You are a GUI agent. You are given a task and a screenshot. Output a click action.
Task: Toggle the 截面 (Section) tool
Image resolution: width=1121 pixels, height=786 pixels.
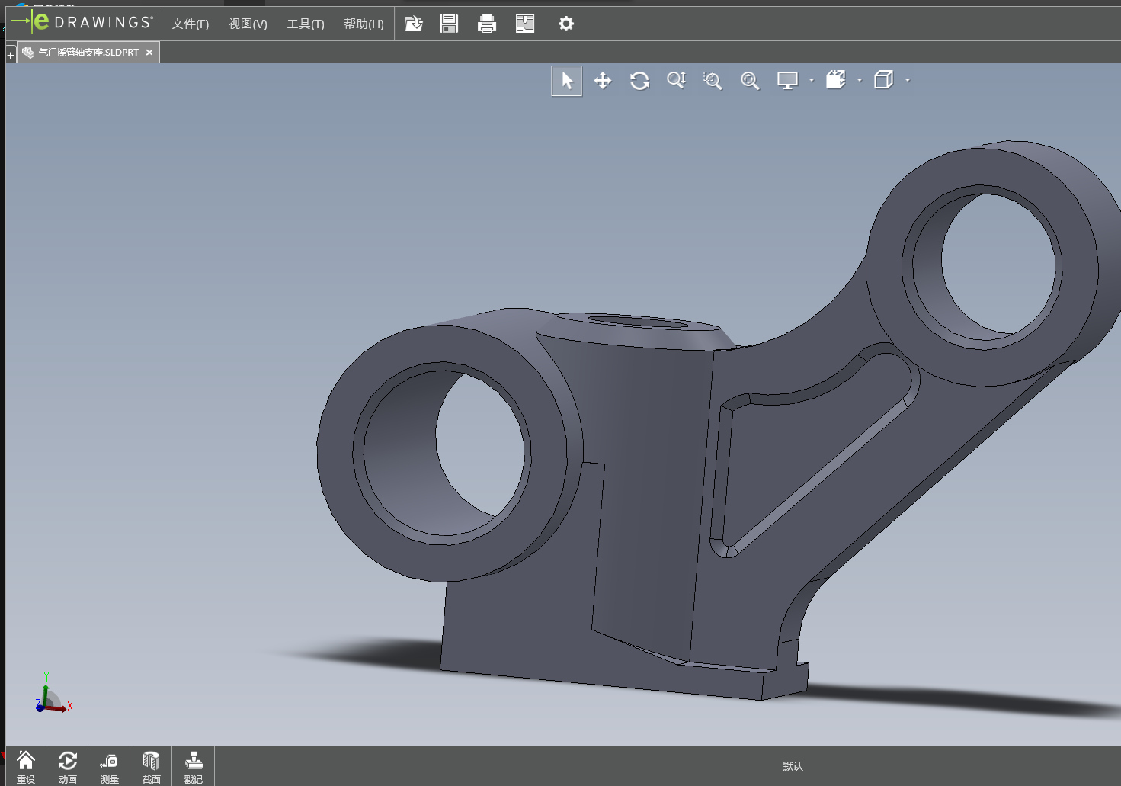coord(151,766)
